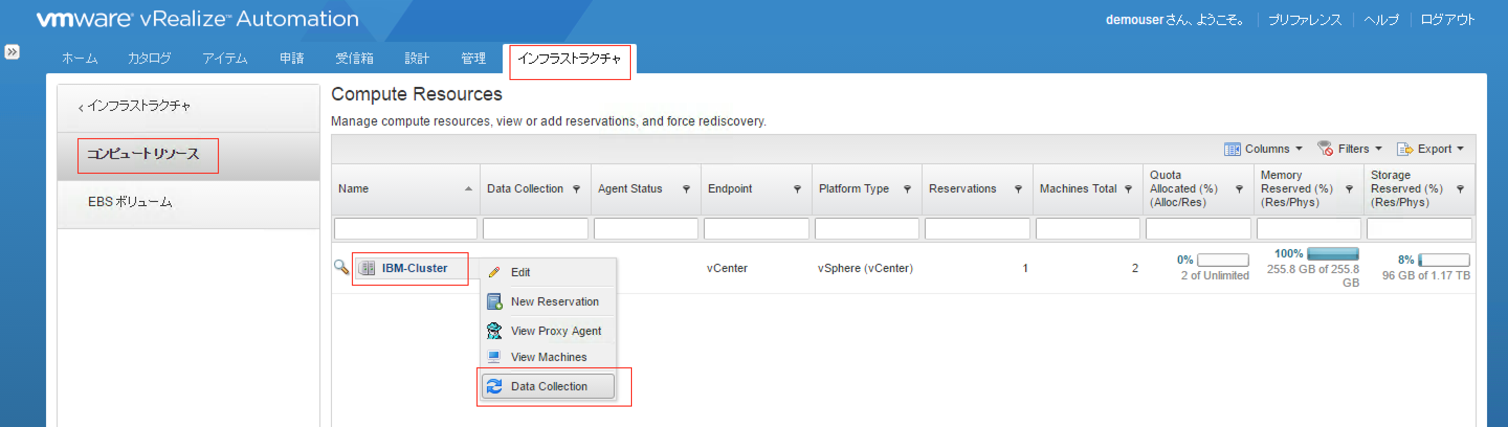This screenshot has width=1508, height=427.
Task: Click the vCenter endpoint cell
Action: click(727, 268)
